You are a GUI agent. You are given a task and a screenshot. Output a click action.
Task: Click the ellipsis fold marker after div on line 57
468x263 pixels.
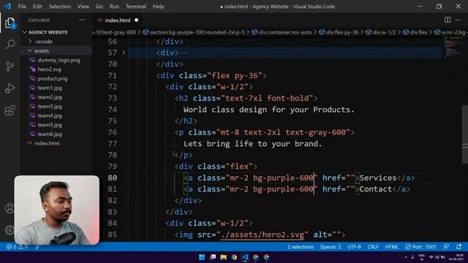pos(184,53)
